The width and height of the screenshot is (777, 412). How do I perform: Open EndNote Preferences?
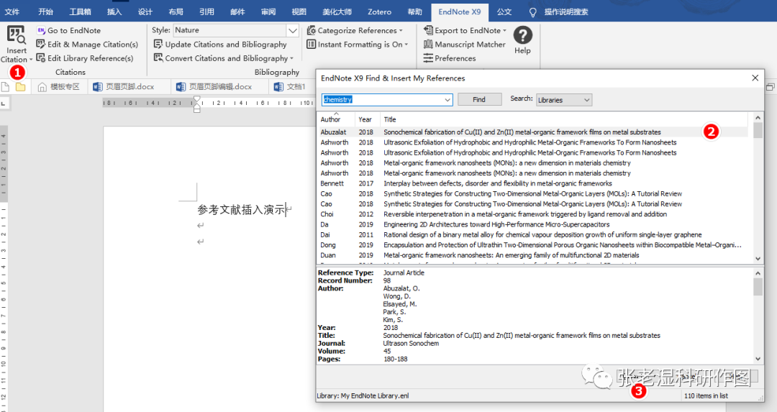[450, 58]
